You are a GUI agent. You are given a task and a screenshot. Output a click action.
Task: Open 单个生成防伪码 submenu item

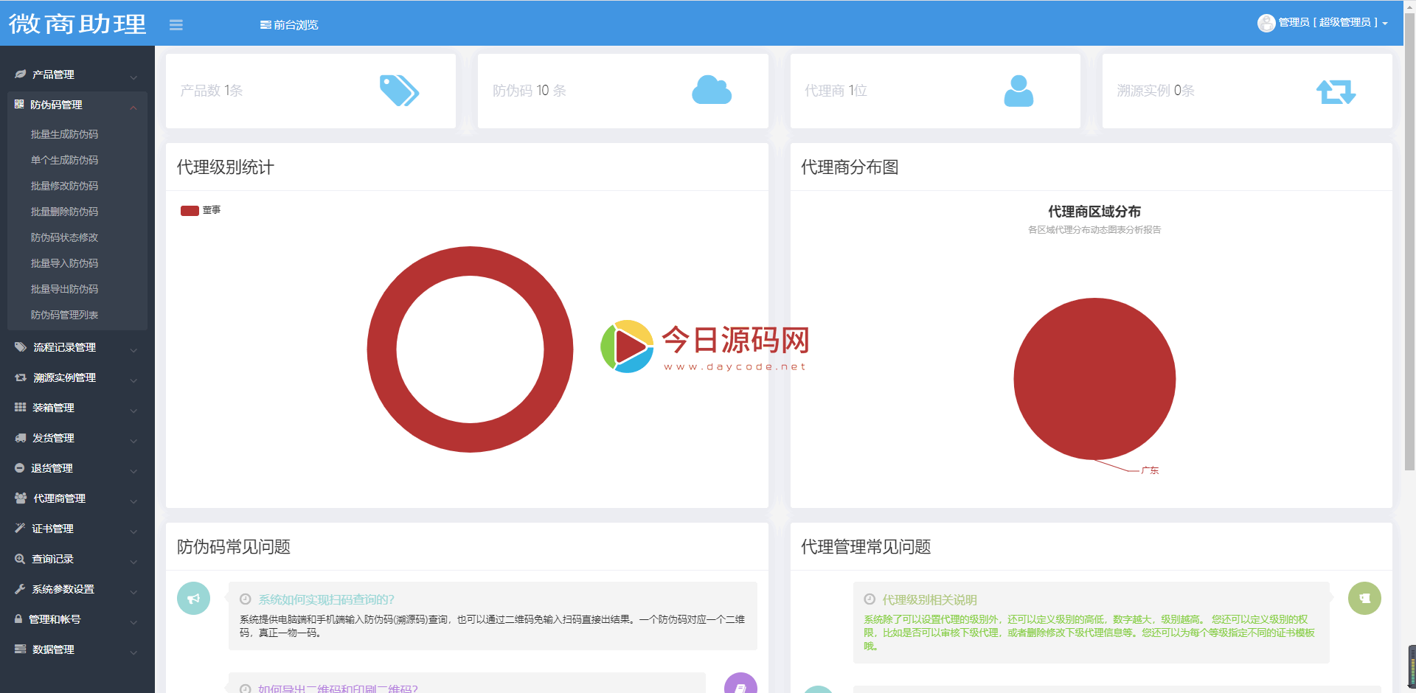click(64, 160)
